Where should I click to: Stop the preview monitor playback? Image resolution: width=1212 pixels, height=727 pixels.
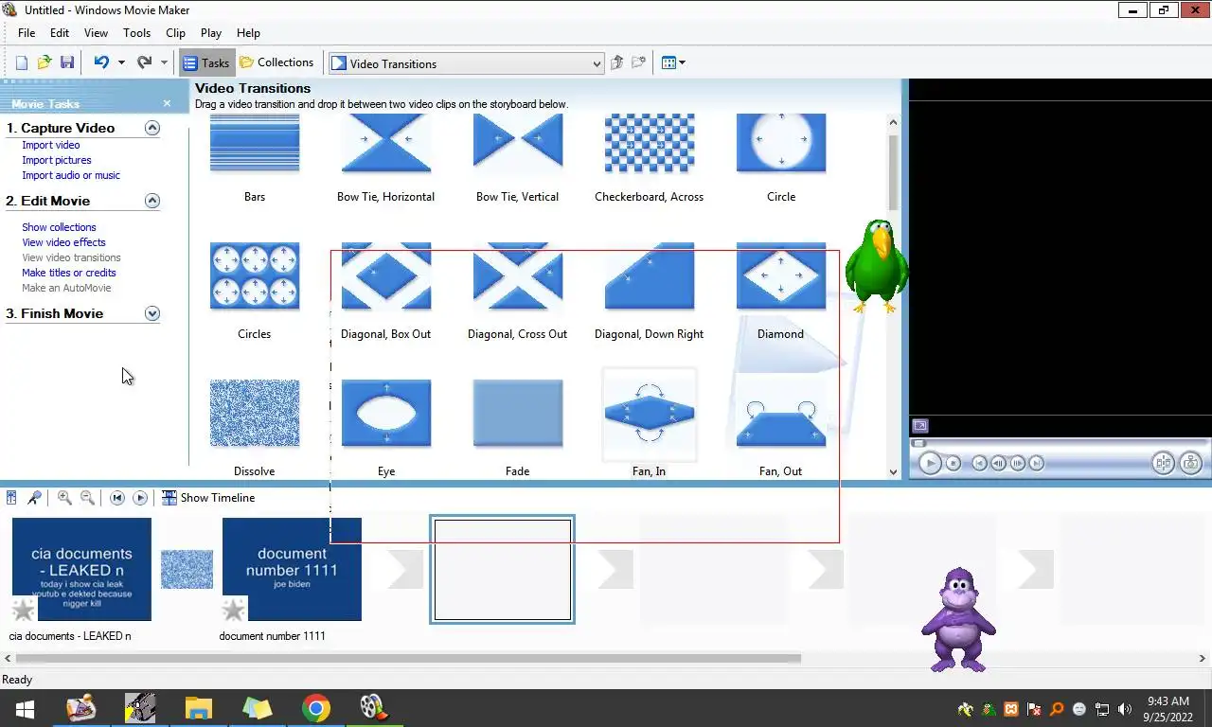coord(954,463)
